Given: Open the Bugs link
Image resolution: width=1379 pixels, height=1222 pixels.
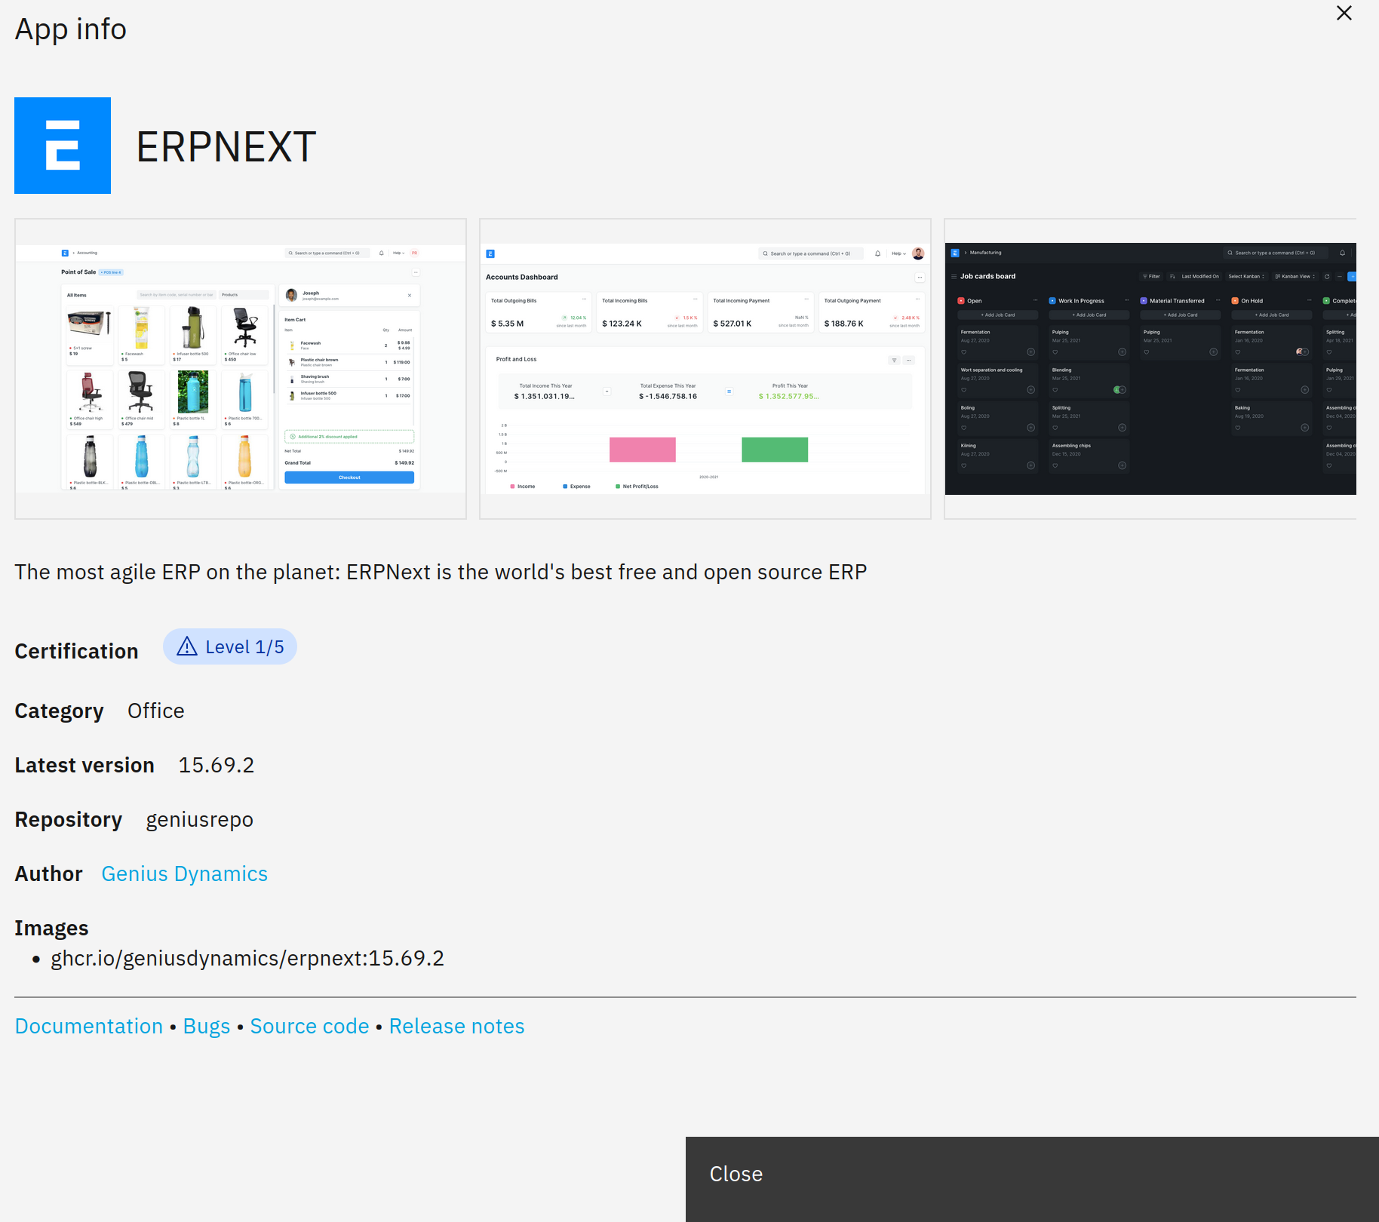Looking at the screenshot, I should (x=207, y=1026).
